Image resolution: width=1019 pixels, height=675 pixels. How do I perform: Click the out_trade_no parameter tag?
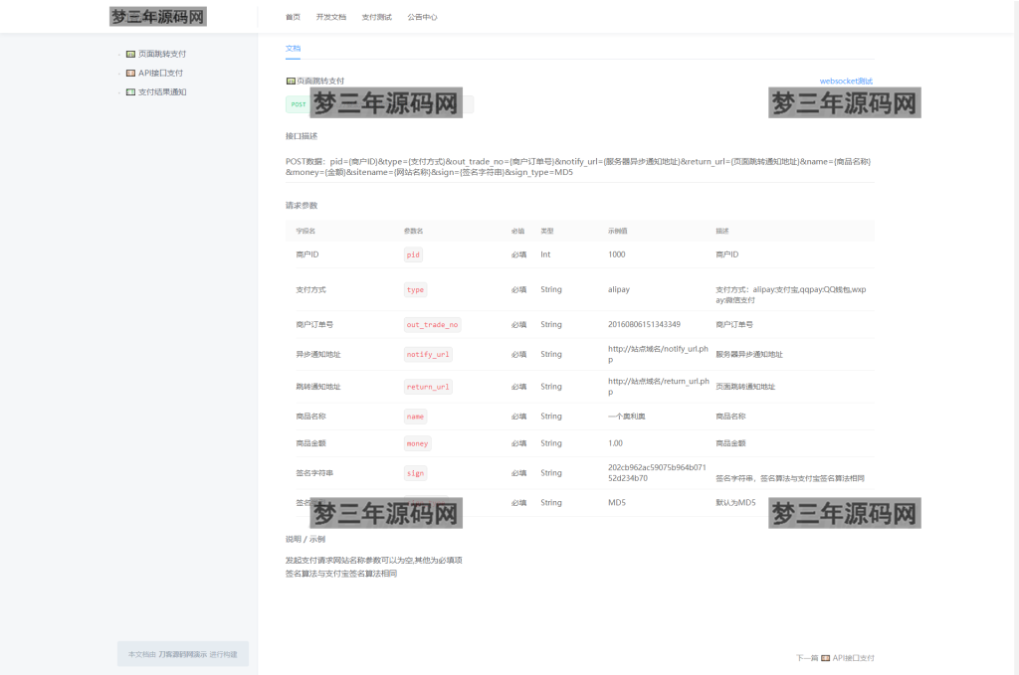(432, 324)
